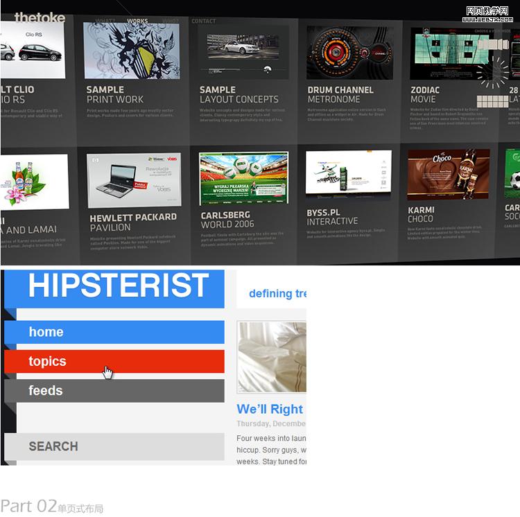
Task: Open the Karmi Choco thumbnail
Action: [448, 174]
